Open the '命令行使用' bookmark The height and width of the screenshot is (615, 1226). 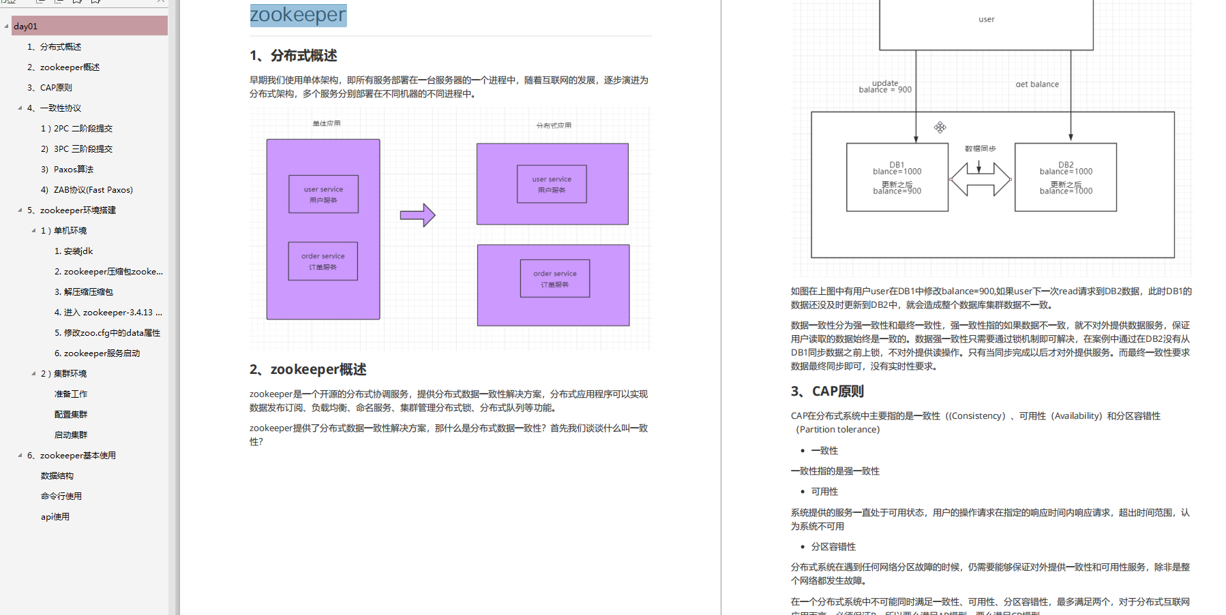click(x=61, y=496)
